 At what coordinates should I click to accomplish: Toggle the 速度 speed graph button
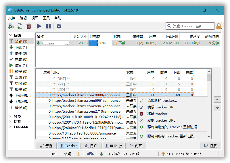tap(210, 146)
